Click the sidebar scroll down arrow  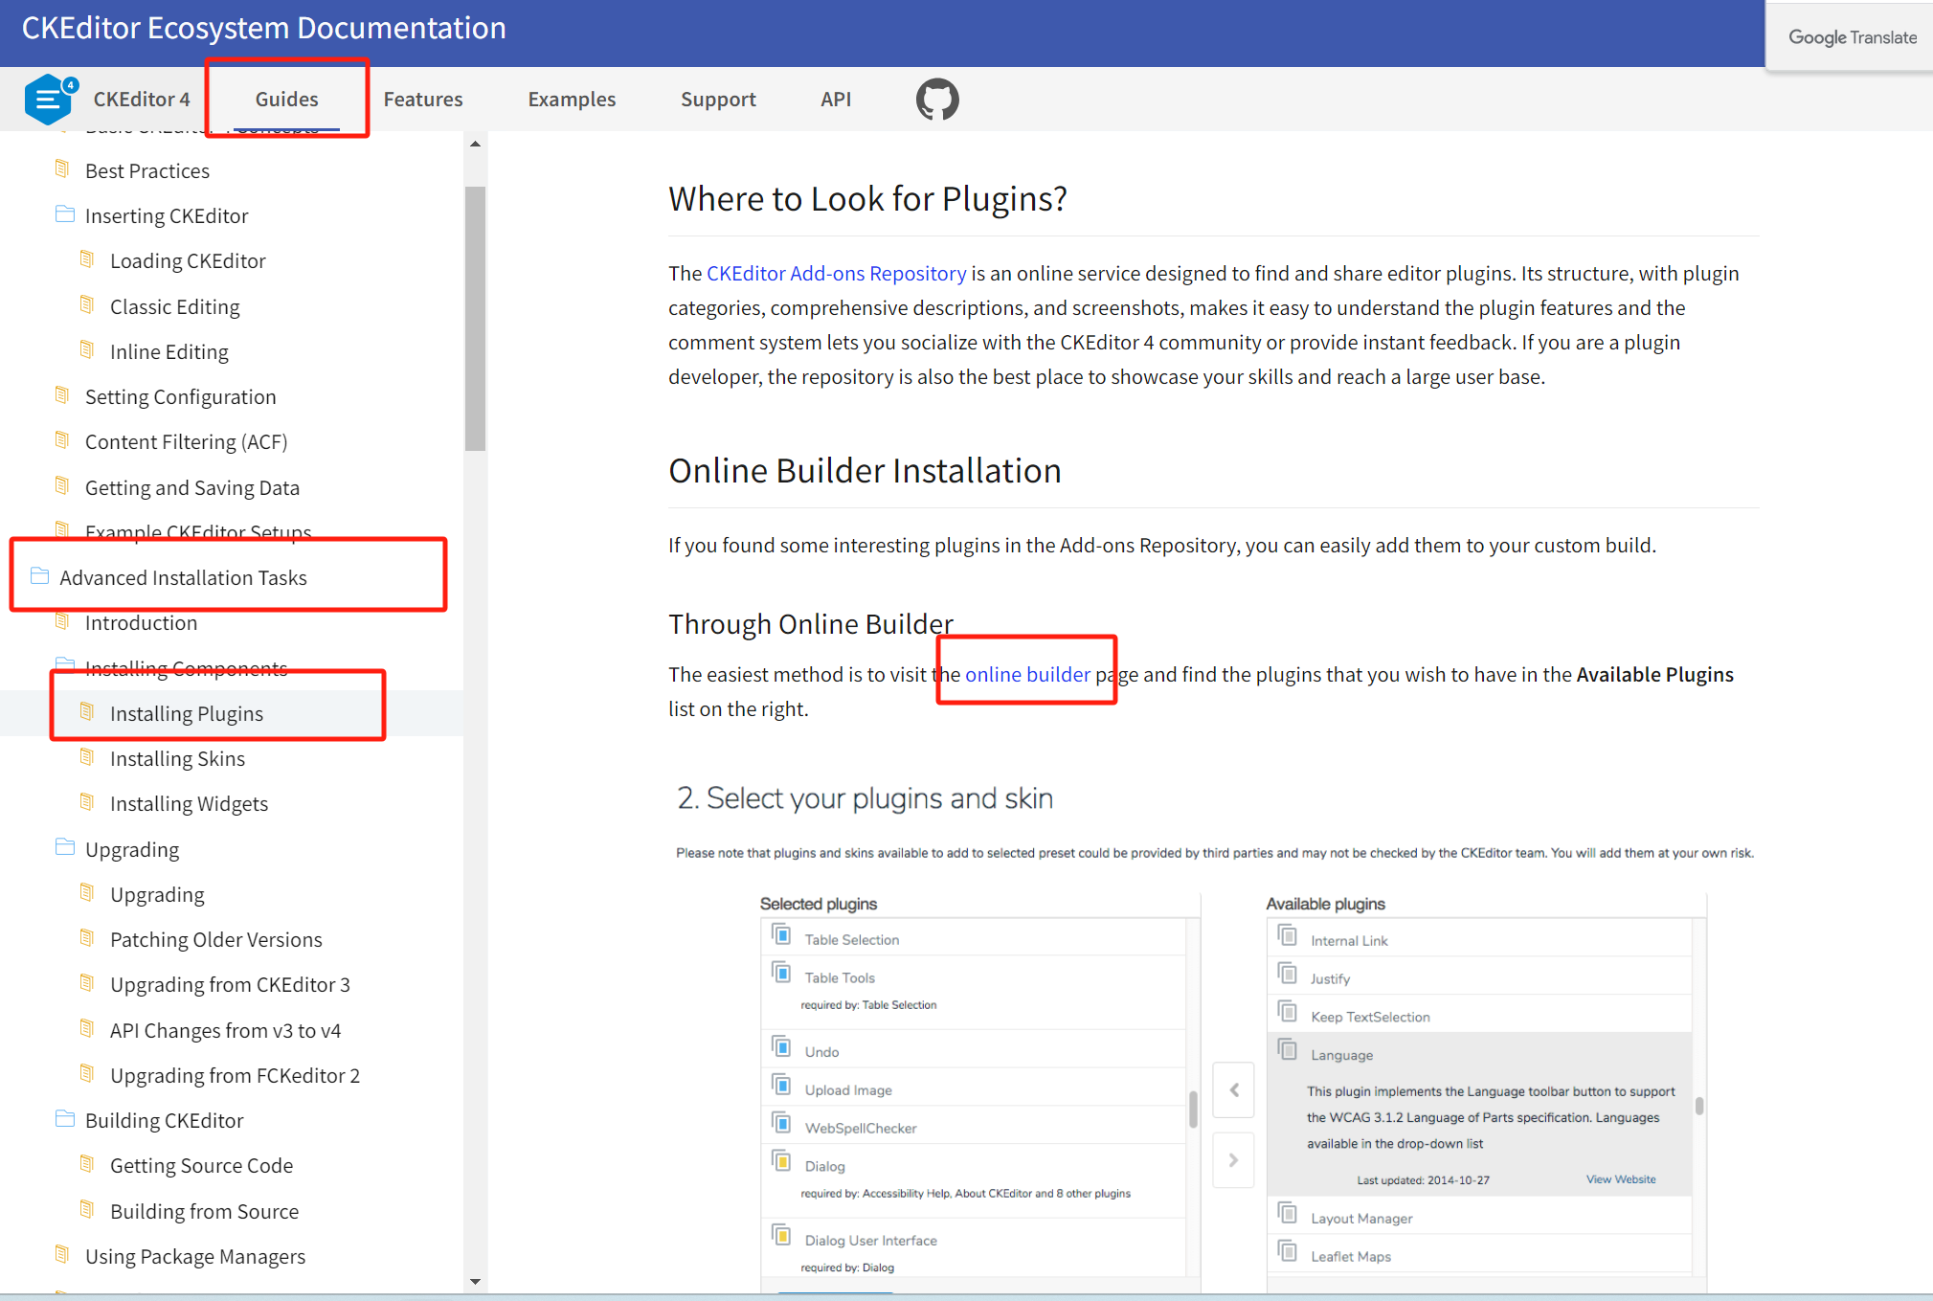pyautogui.click(x=475, y=1281)
